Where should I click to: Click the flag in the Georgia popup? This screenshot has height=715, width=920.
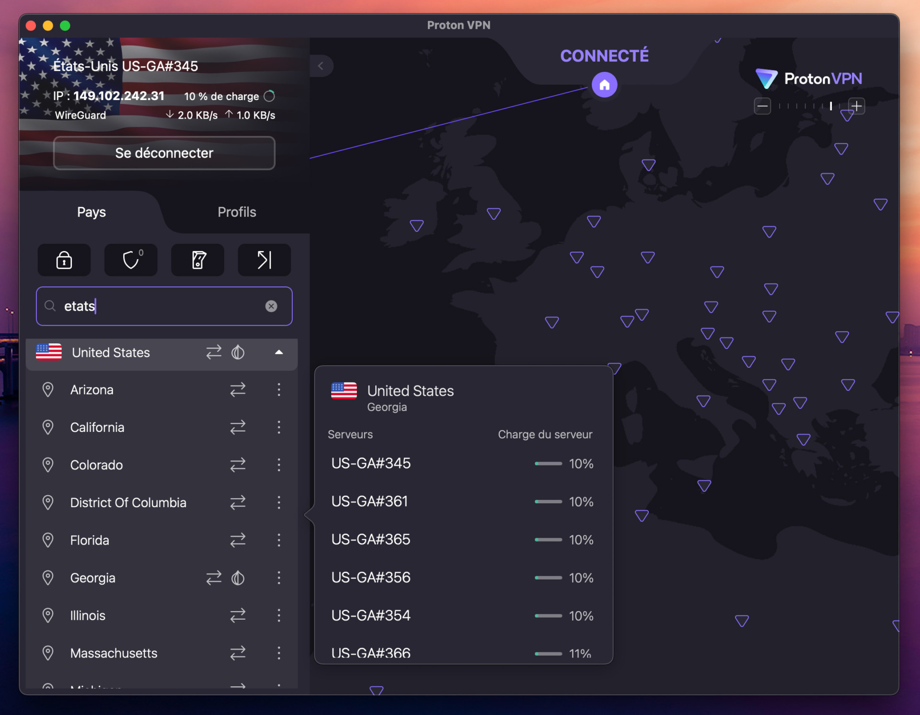click(x=344, y=391)
